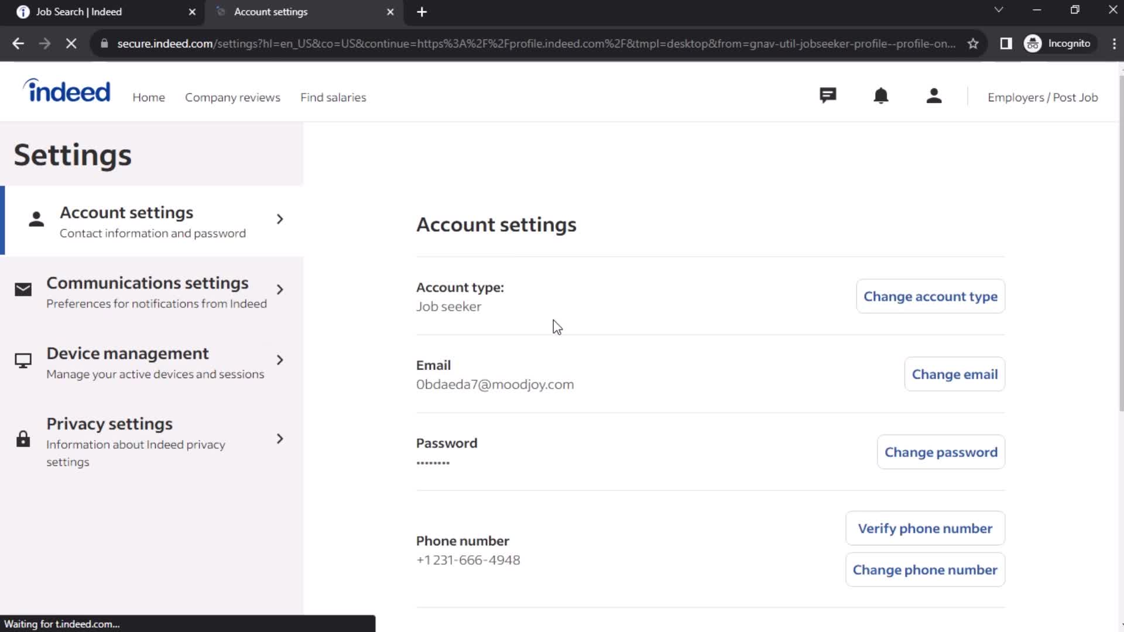Click the browser forward arrow
Image resolution: width=1124 pixels, height=632 pixels.
click(44, 43)
